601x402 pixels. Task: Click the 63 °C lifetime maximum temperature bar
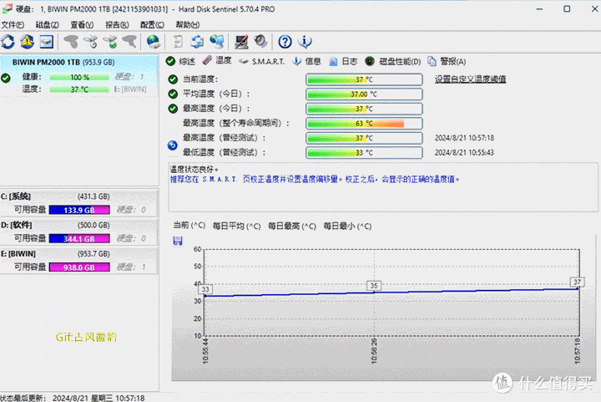click(x=364, y=123)
